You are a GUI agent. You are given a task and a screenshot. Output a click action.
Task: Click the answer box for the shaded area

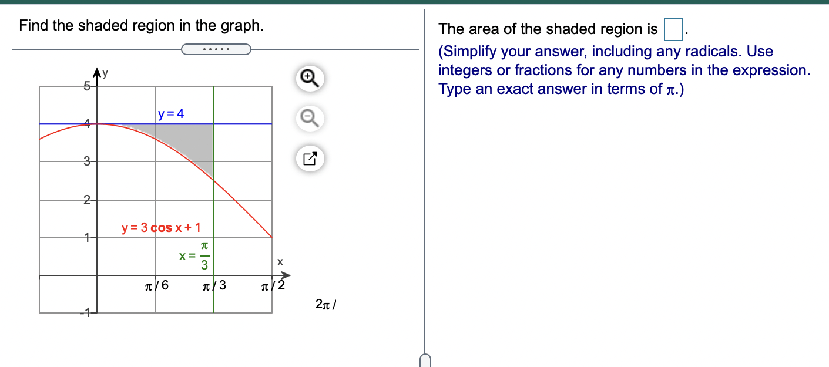coord(673,29)
